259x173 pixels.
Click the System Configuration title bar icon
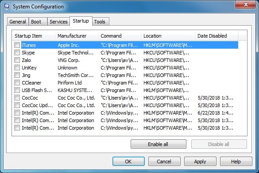click(7, 7)
